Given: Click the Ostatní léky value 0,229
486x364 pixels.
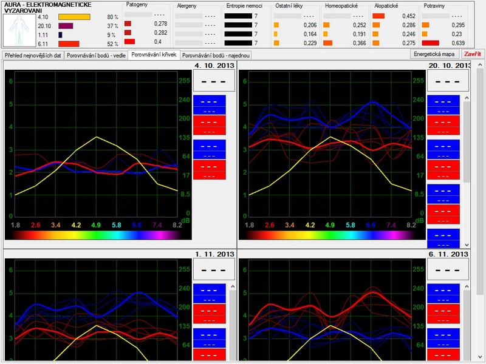Looking at the screenshot, I should 310,43.
